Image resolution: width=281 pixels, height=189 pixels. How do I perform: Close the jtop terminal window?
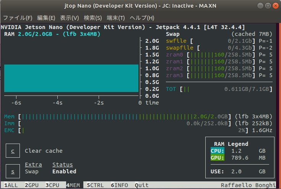click(275, 6)
